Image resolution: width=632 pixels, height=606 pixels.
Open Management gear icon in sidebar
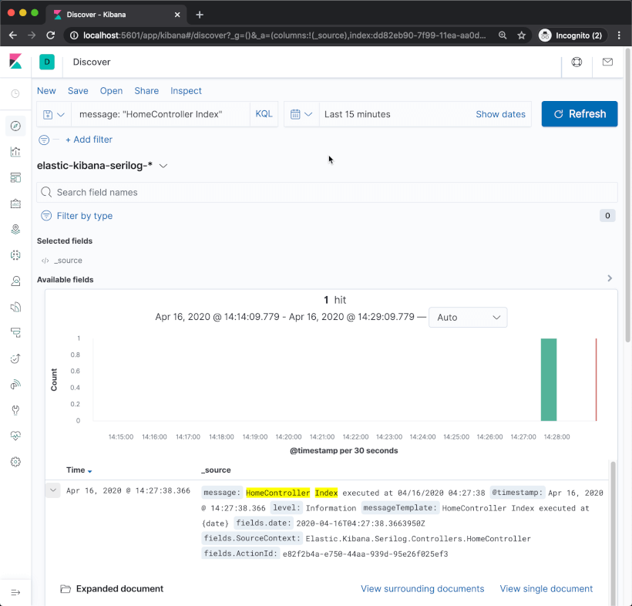point(15,462)
